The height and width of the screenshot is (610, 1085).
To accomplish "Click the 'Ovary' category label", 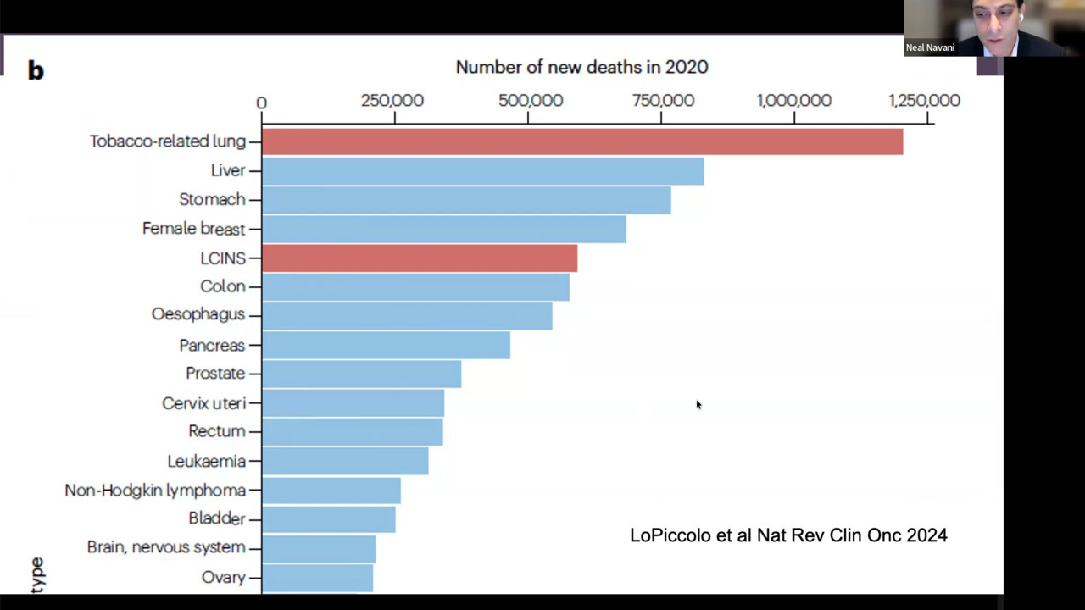I will [x=224, y=577].
